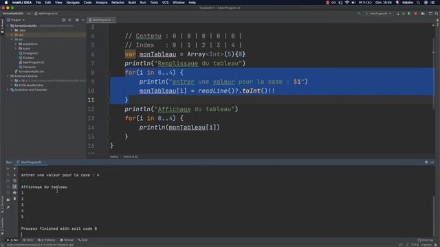Click locate file target icon in Project panel
Image resolution: width=440 pixels, height=247 pixels.
[x=64, y=20]
